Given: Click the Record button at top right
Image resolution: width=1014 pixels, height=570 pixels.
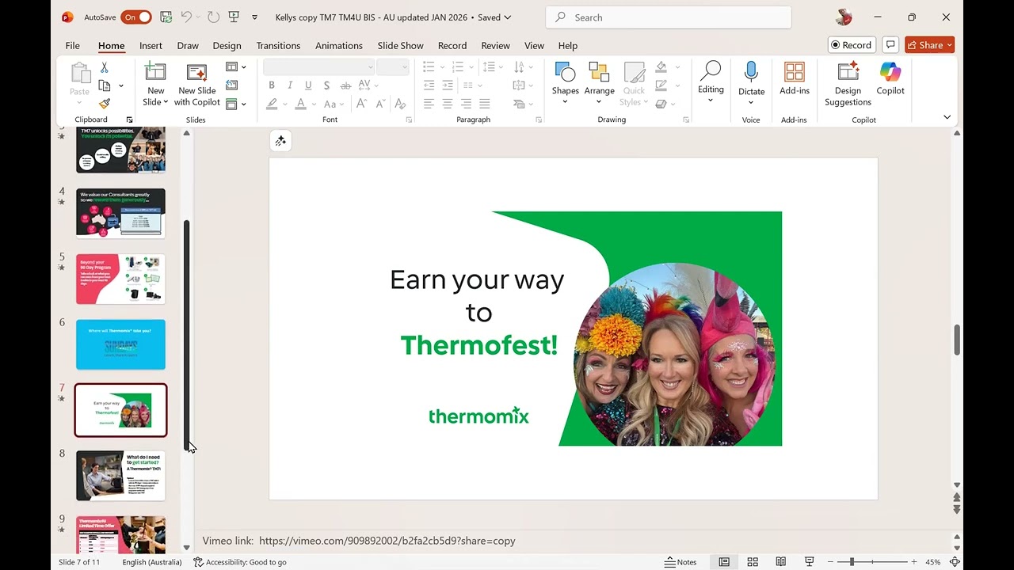Looking at the screenshot, I should coord(851,45).
